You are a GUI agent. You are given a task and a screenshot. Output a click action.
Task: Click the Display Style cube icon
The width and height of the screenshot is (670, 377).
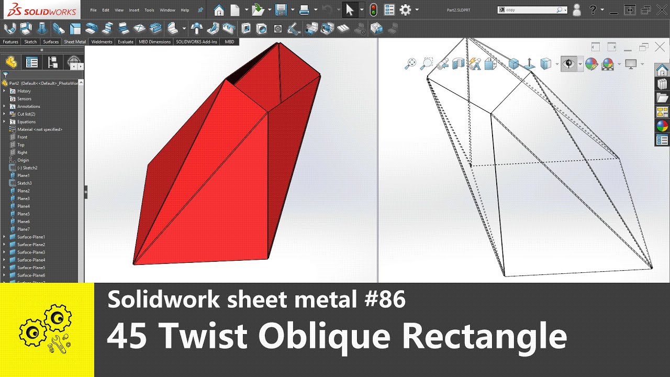point(546,64)
